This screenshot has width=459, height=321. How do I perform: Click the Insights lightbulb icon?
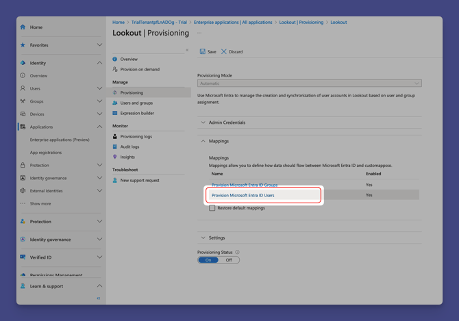pos(115,157)
